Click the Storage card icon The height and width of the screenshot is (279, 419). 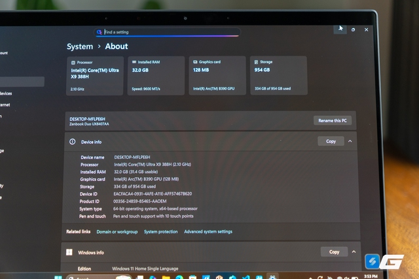[256, 62]
